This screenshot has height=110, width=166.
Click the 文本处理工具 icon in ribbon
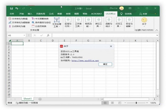point(57,20)
